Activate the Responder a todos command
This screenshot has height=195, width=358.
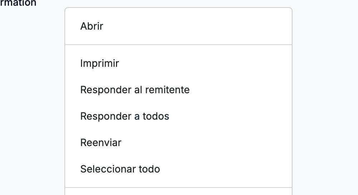pos(178,116)
